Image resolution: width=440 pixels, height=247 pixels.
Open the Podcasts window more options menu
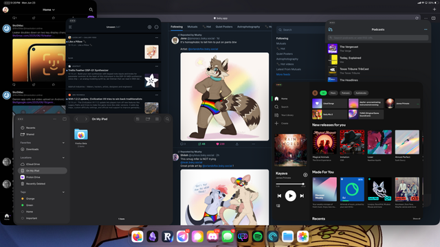[426, 30]
